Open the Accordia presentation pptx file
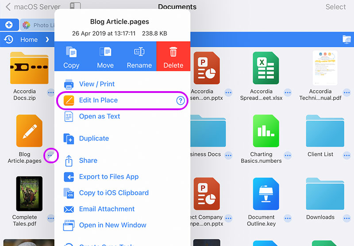Image resolution: width=354 pixels, height=246 pixels. (207, 68)
